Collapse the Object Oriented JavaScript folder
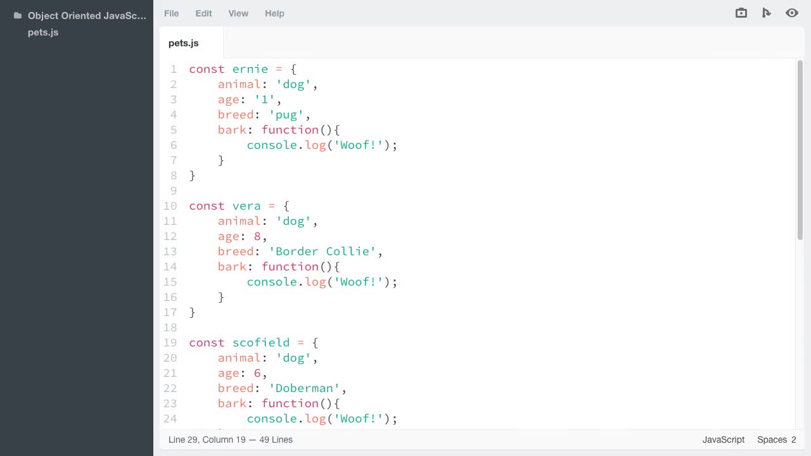 87,15
